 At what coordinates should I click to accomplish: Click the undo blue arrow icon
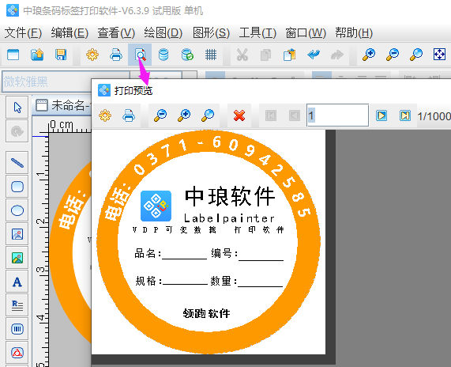314,55
